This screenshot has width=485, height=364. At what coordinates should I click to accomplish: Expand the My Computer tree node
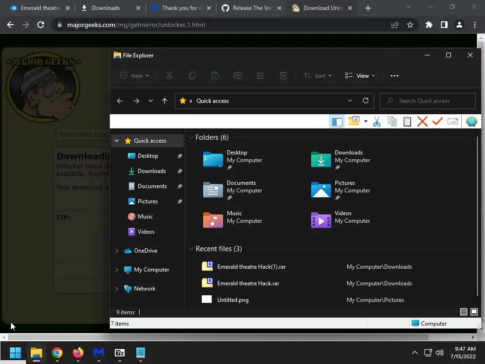[117, 270]
